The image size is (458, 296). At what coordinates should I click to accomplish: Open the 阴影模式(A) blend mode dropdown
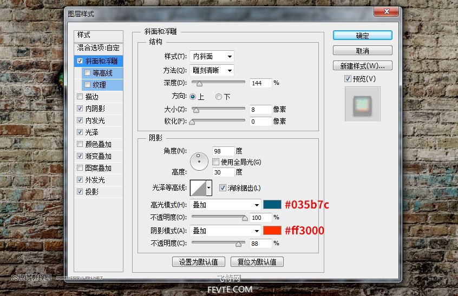click(x=225, y=231)
